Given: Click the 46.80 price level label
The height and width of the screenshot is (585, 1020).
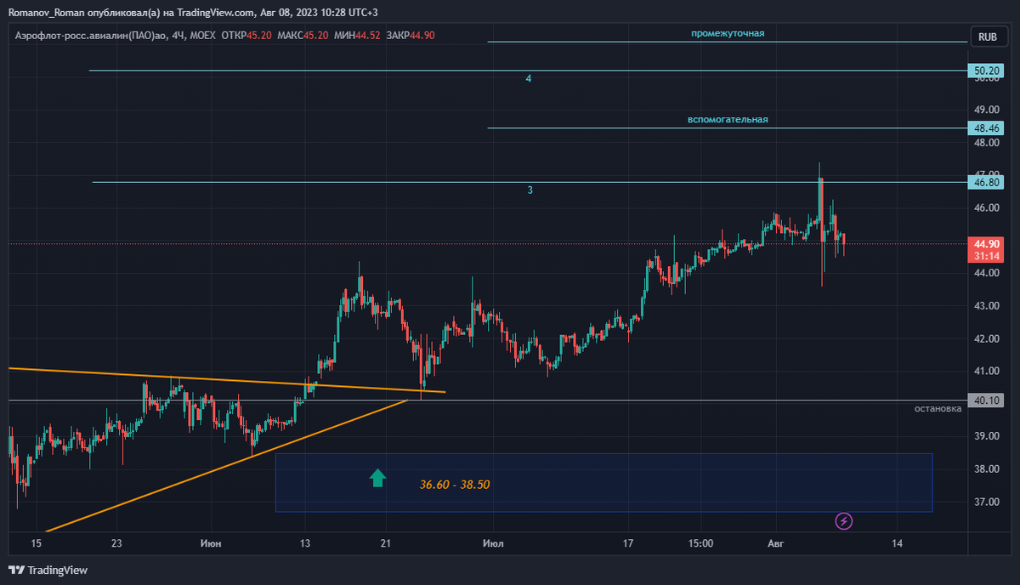Looking at the screenshot, I should pyautogui.click(x=987, y=182).
